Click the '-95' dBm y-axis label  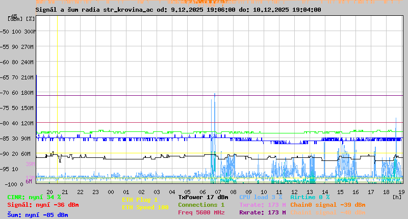pyautogui.click(x=5, y=169)
